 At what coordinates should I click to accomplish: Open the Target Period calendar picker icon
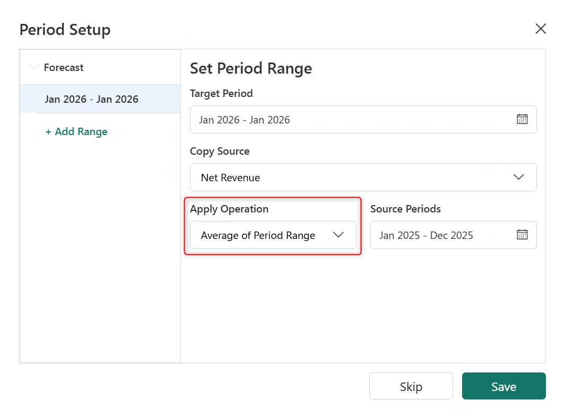tap(522, 119)
